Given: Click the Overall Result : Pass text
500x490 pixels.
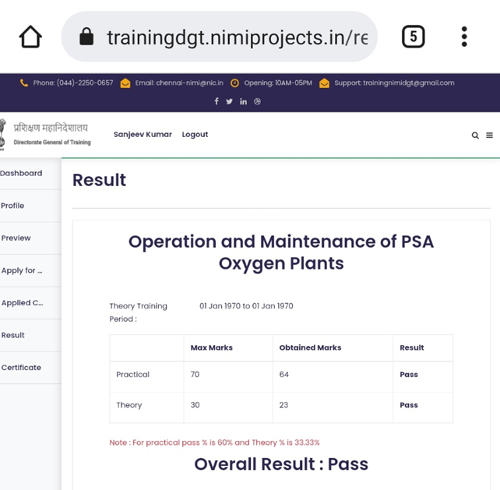Looking at the screenshot, I should (x=281, y=464).
